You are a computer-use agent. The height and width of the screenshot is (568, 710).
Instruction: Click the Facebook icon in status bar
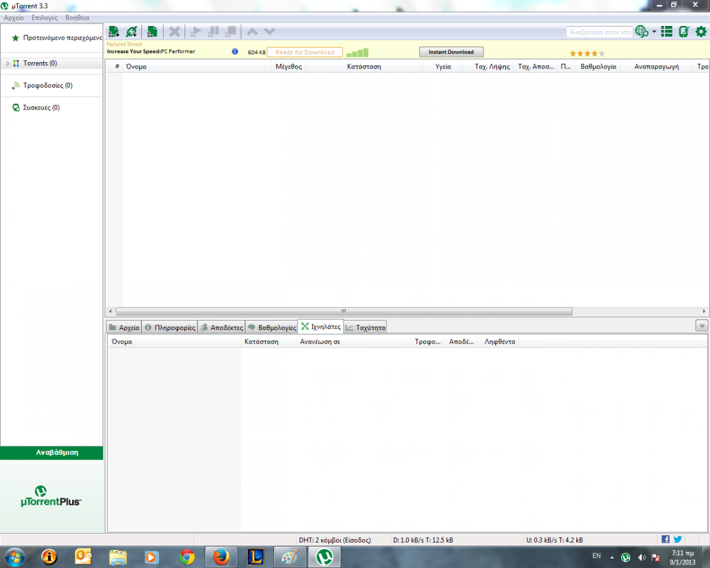pyautogui.click(x=666, y=539)
